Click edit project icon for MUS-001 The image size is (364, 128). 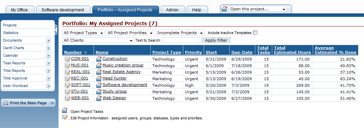[x=67, y=65]
